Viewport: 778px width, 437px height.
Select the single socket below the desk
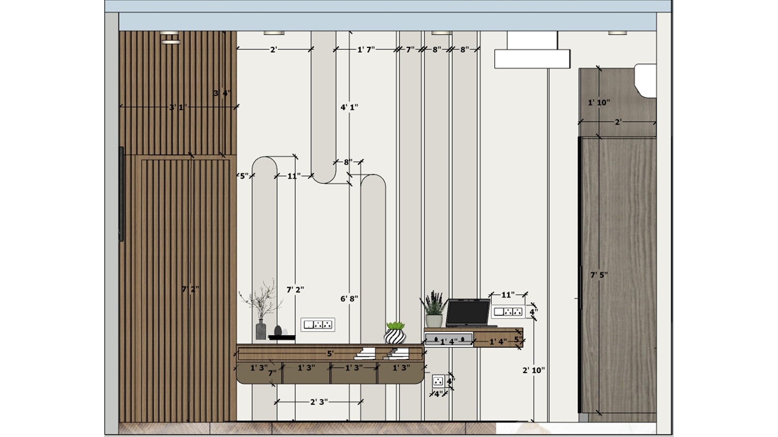point(438,381)
